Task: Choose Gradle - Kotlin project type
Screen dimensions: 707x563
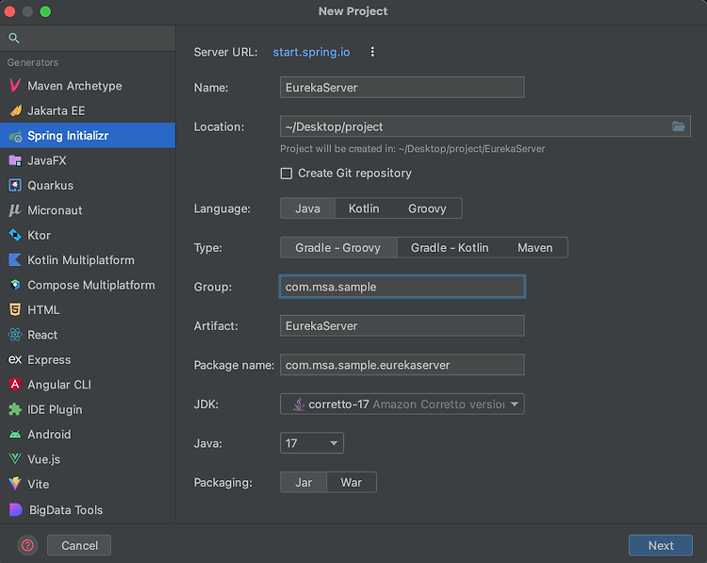Action: point(450,248)
